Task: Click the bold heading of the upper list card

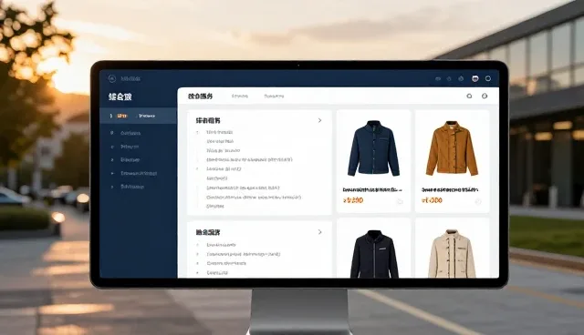Action: 208,121
